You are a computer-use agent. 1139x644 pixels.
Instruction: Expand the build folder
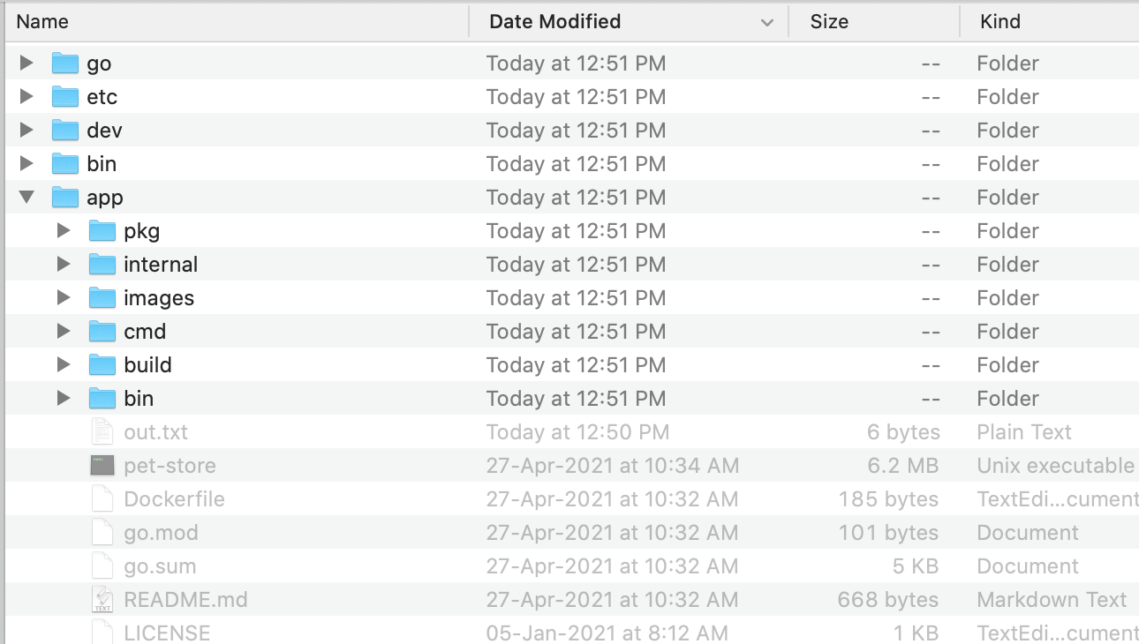(x=62, y=364)
